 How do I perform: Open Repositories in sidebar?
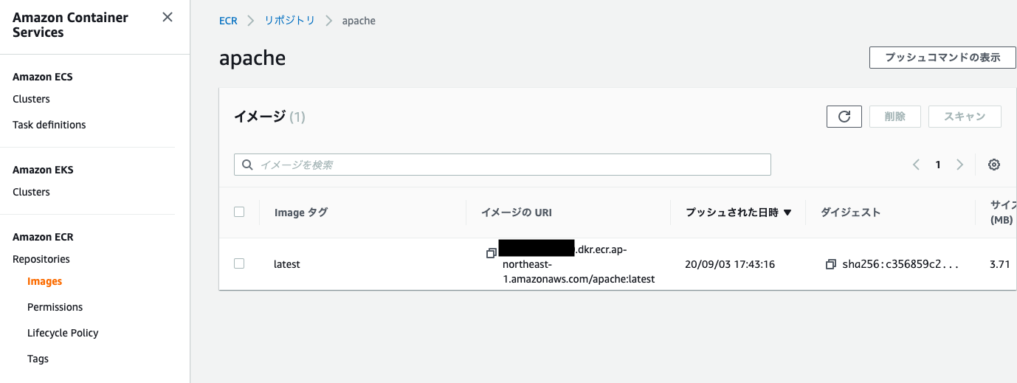[41, 259]
